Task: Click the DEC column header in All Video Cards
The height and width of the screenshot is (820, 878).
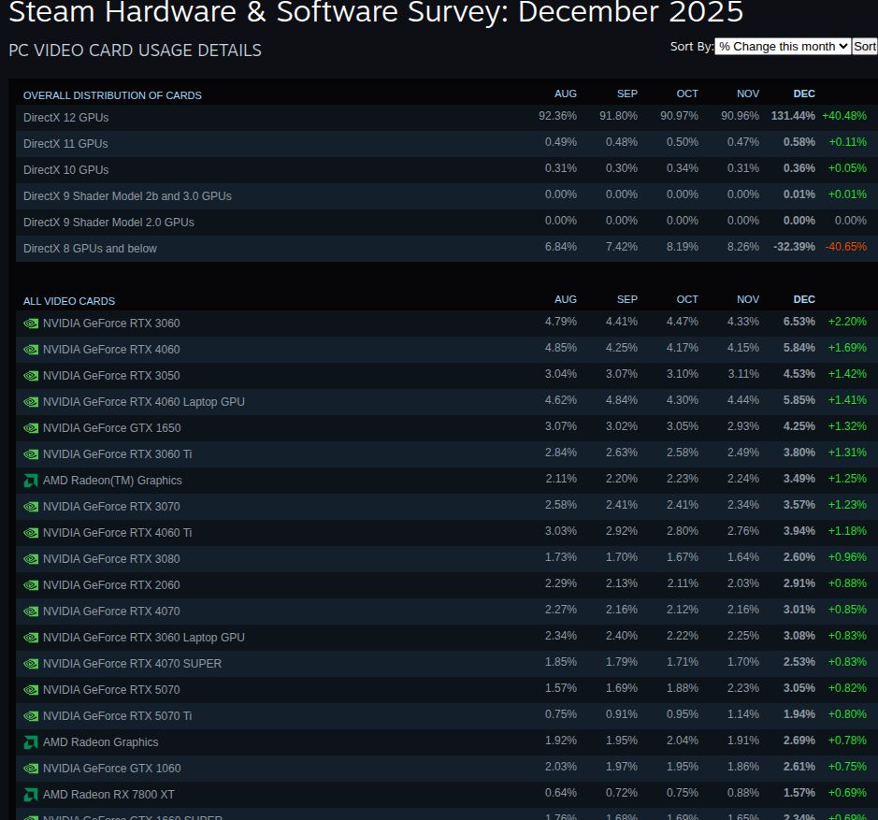Action: click(804, 299)
